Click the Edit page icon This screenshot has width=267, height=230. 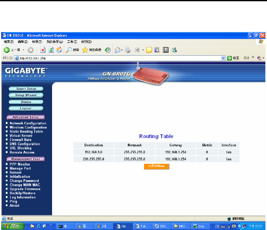click(x=137, y=50)
